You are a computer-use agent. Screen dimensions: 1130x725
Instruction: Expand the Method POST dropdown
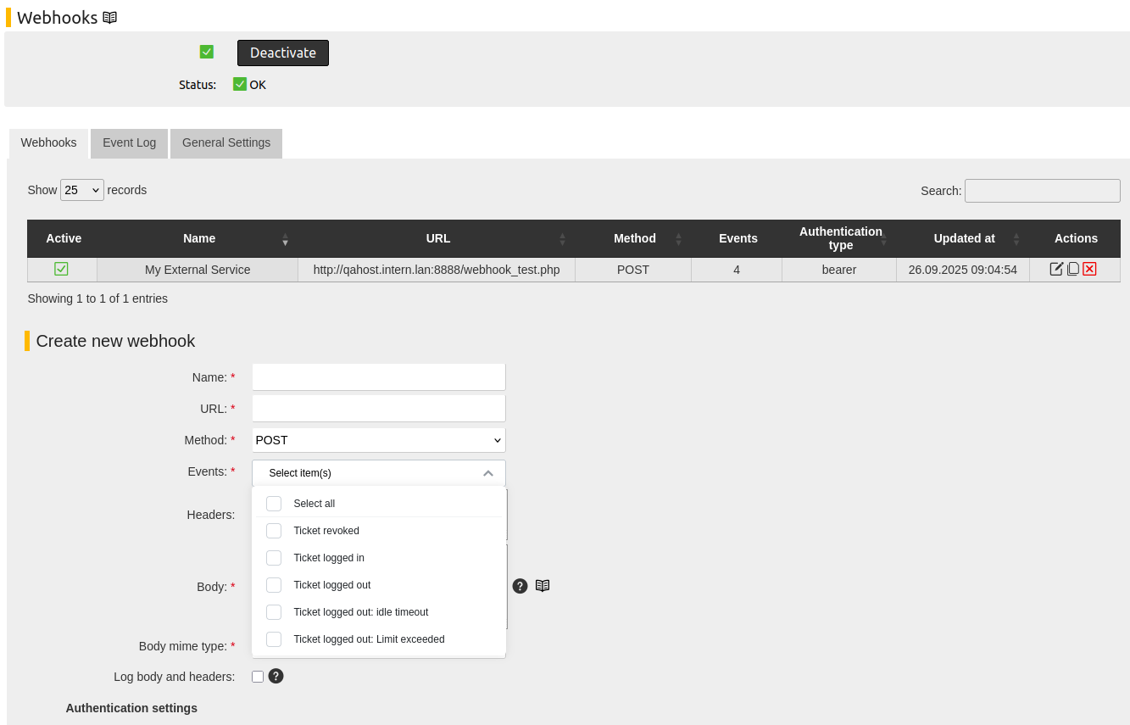(x=378, y=440)
